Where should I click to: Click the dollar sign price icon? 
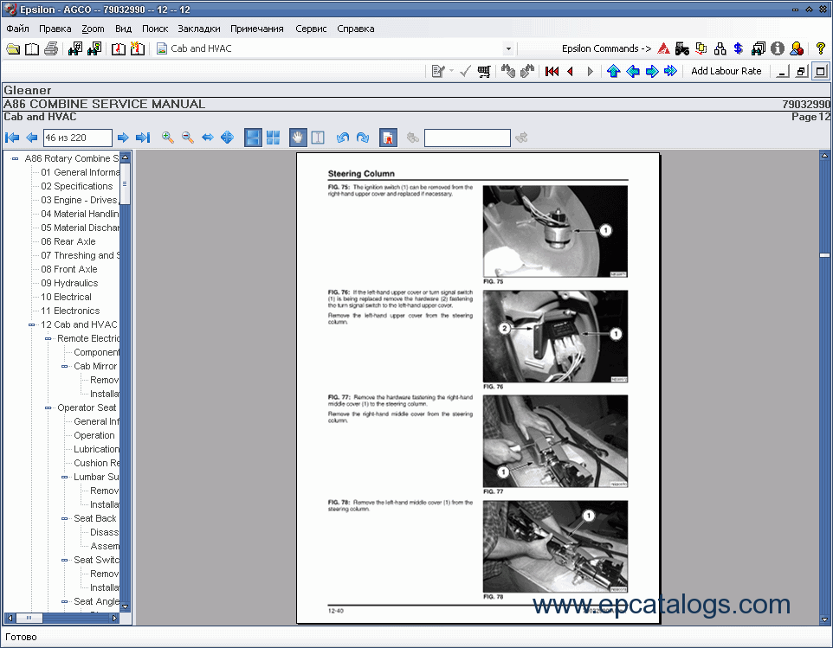738,48
